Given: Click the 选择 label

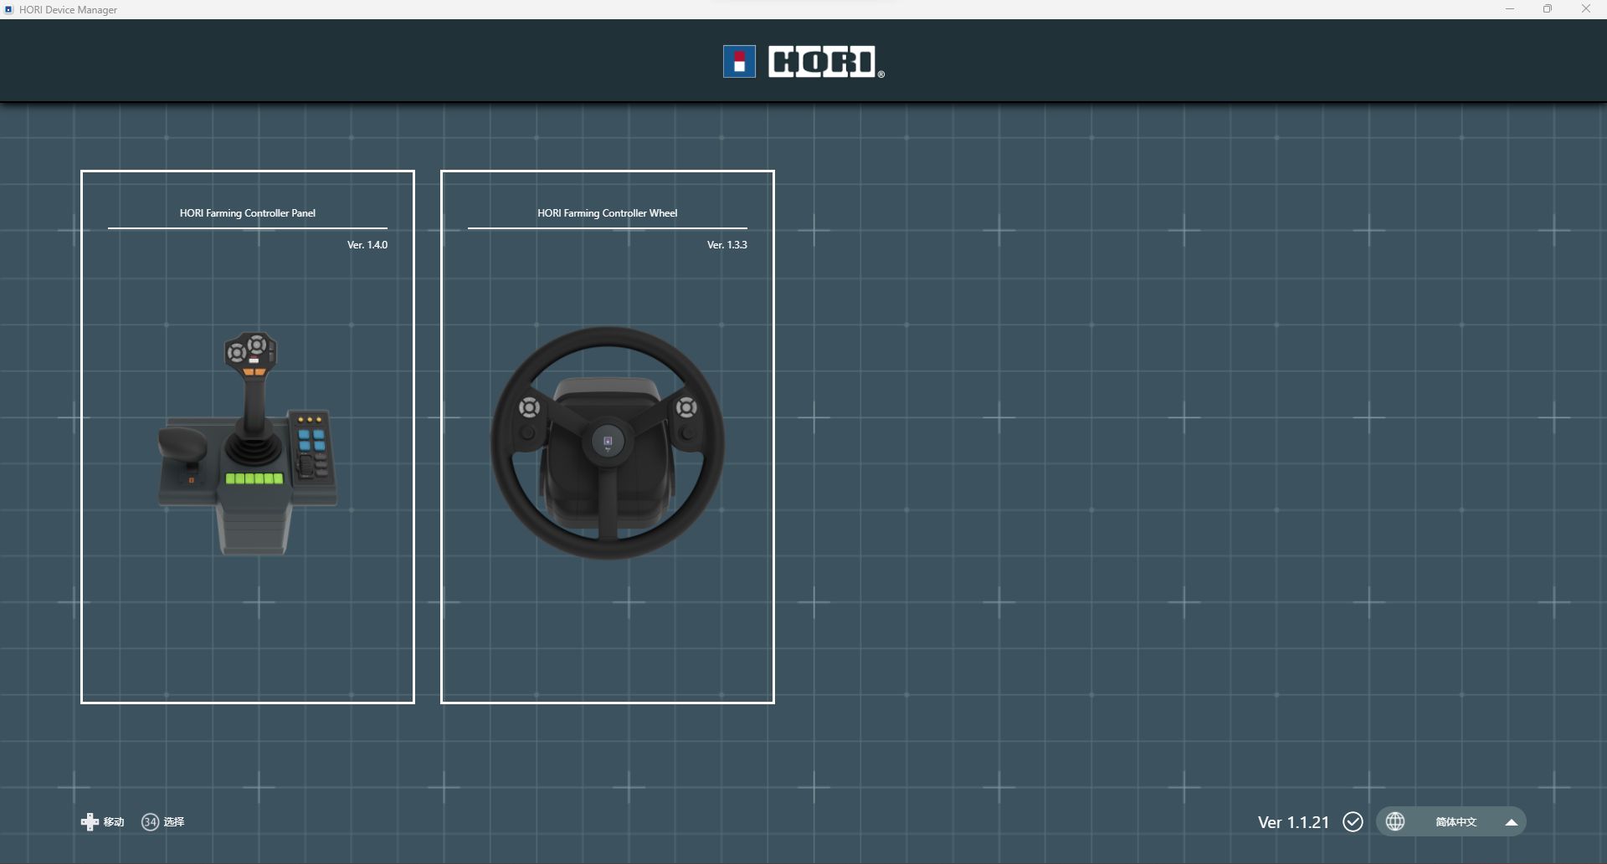Looking at the screenshot, I should click(174, 822).
